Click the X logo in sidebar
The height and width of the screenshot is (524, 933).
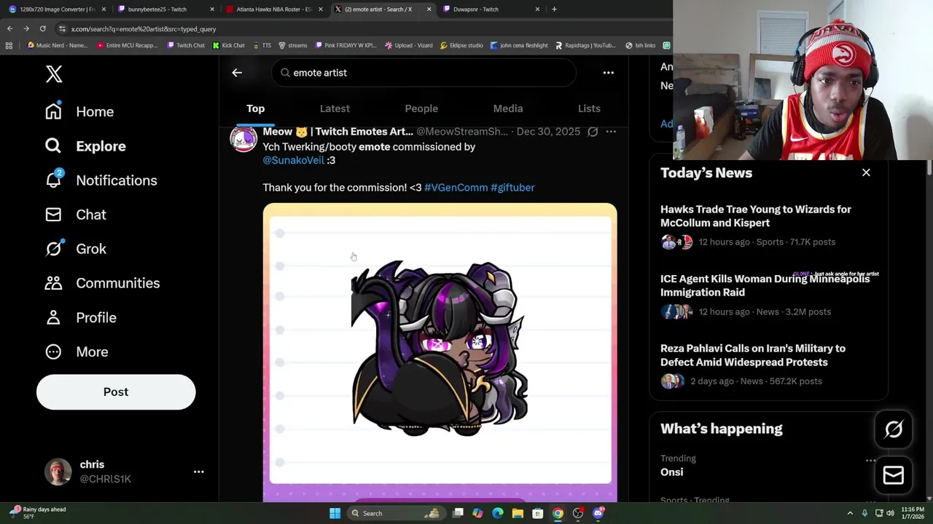[54, 74]
